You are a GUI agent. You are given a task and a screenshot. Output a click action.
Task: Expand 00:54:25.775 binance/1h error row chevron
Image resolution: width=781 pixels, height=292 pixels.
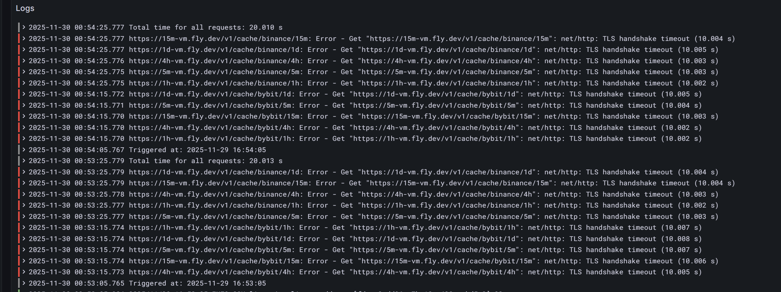(x=24, y=83)
